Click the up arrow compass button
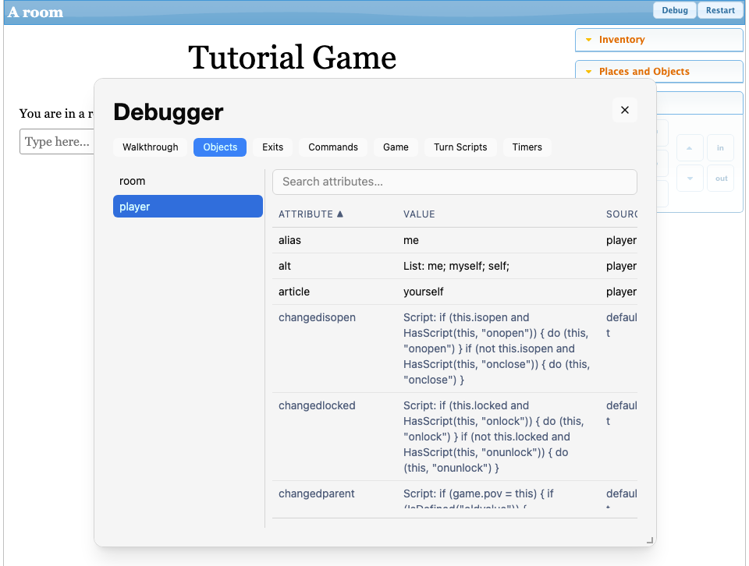The width and height of the screenshot is (749, 566). (x=689, y=148)
